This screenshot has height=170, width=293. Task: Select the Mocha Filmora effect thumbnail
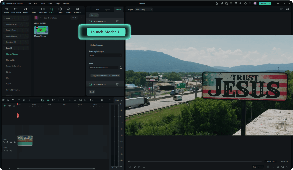[x=41, y=30]
